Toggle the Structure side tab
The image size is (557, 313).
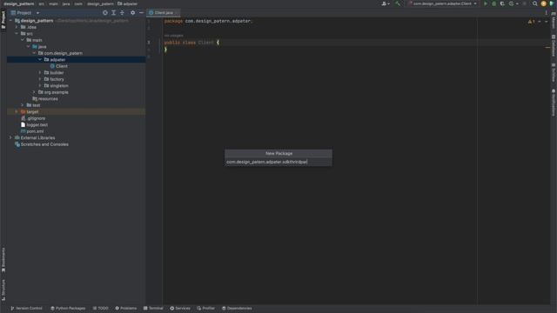click(3, 290)
